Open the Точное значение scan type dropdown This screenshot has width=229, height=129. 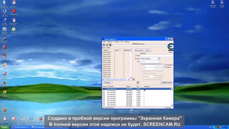(x=150, y=59)
